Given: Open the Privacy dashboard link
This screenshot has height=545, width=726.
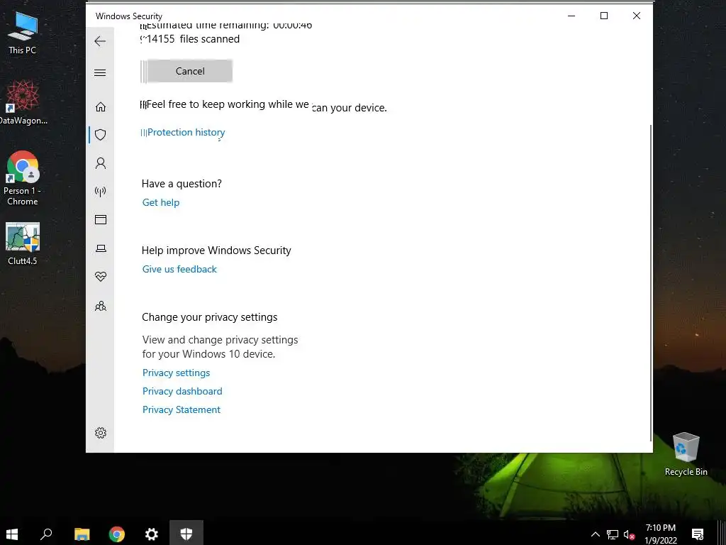Looking at the screenshot, I should coord(182,391).
